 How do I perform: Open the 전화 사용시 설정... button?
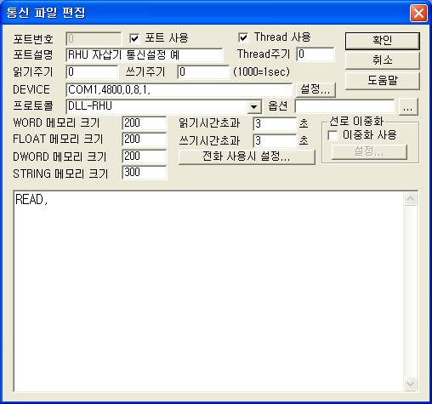247,156
